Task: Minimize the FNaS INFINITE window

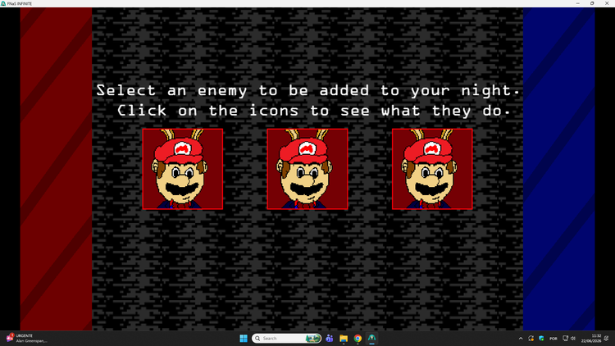Action: [578, 3]
